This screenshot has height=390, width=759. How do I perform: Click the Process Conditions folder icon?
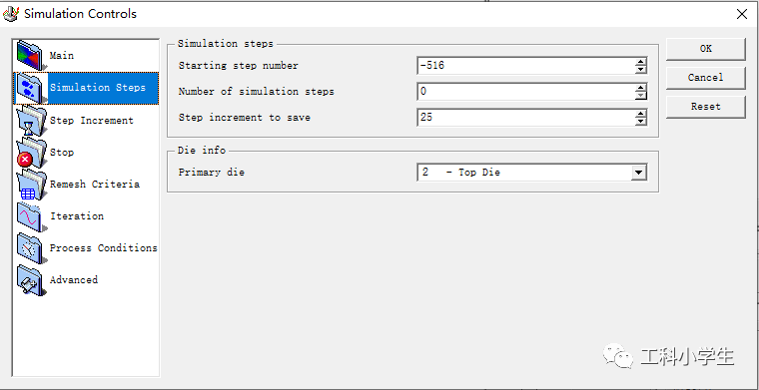coord(32,248)
